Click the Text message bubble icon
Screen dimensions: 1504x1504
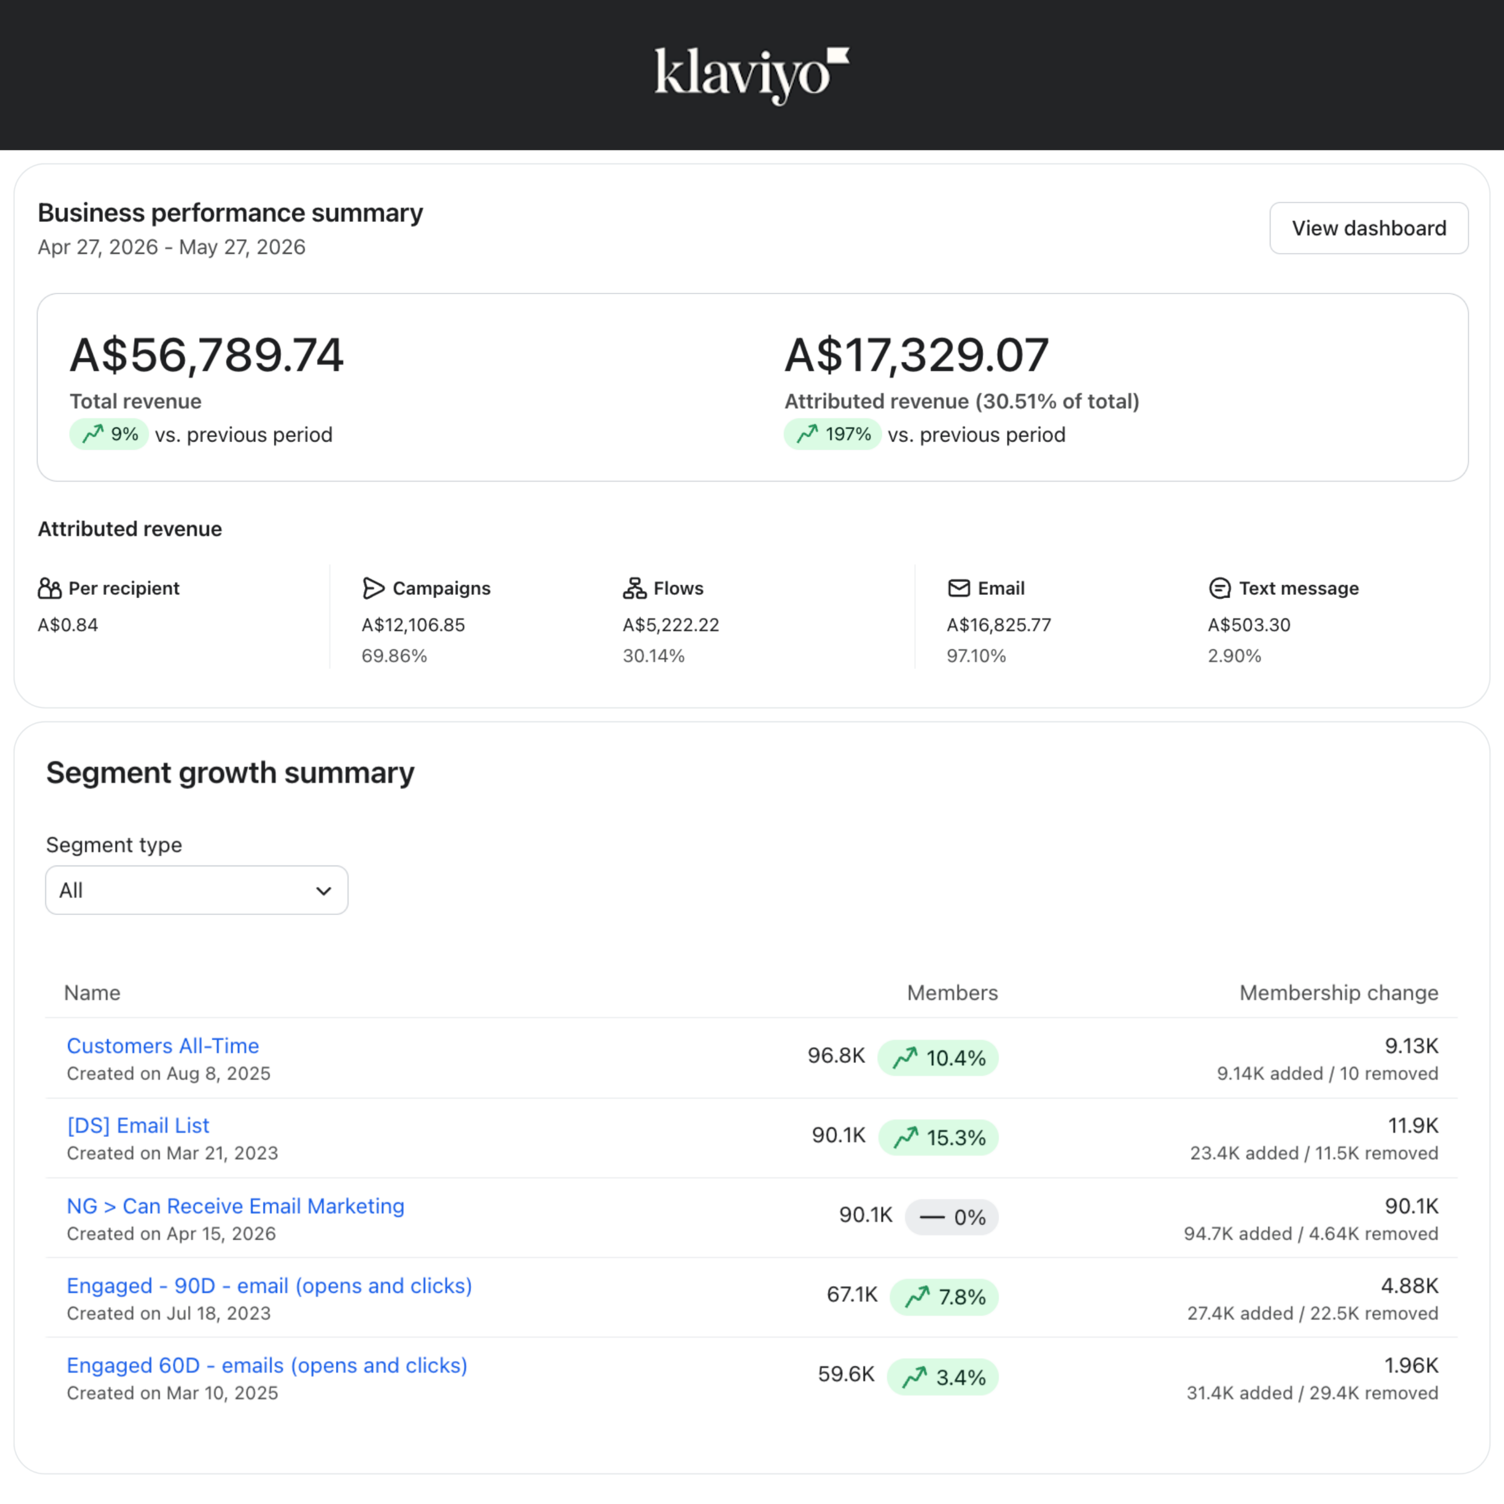point(1220,589)
